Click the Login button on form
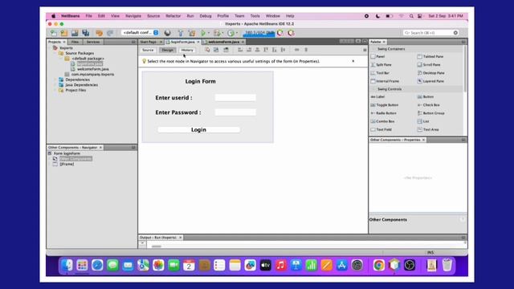 click(x=198, y=130)
